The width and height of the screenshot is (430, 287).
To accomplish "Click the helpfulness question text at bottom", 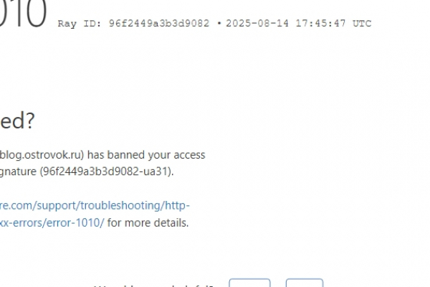I will [x=153, y=286].
